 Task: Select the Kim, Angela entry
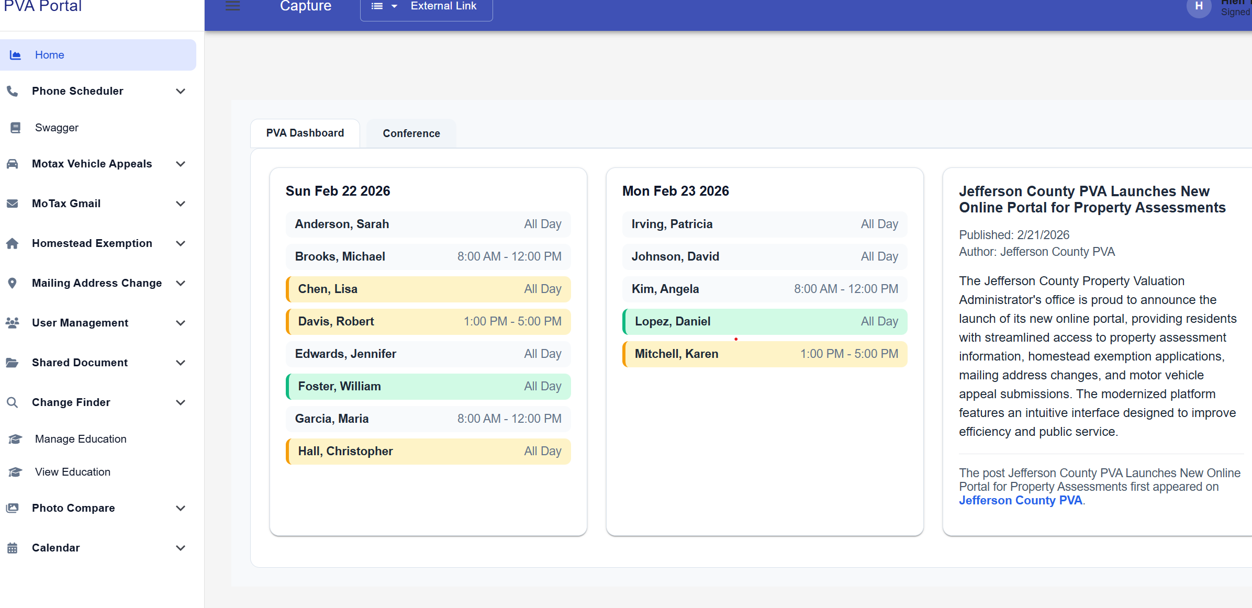pyautogui.click(x=765, y=289)
